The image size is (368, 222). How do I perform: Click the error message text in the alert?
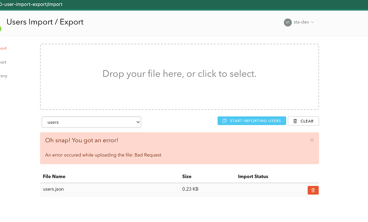102,155
